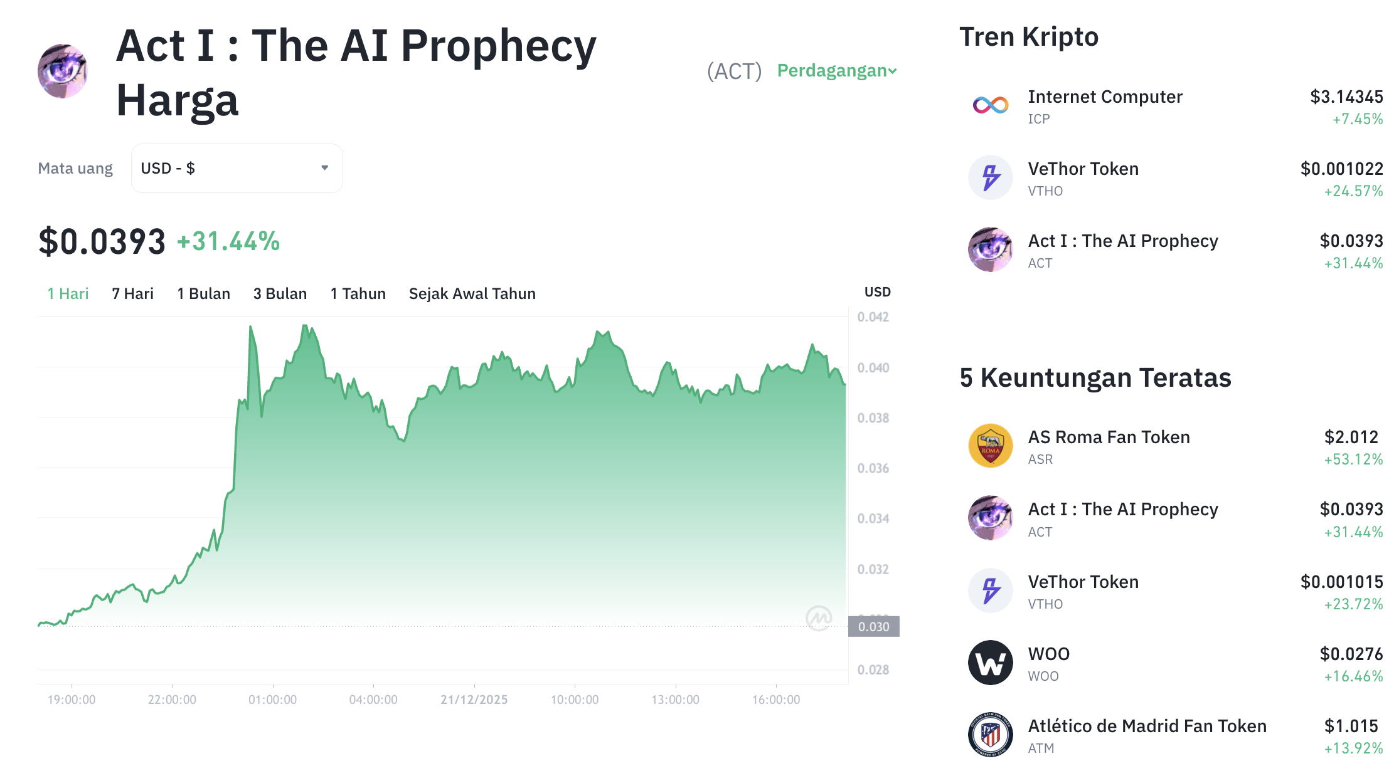The image size is (1389, 766).
Task: Click the Internet Computer listing link
Action: [x=1105, y=97]
